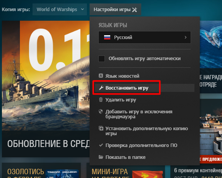This screenshot has height=178, width=222.
Task: Expand the Русский game language selector
Action: pos(145,38)
